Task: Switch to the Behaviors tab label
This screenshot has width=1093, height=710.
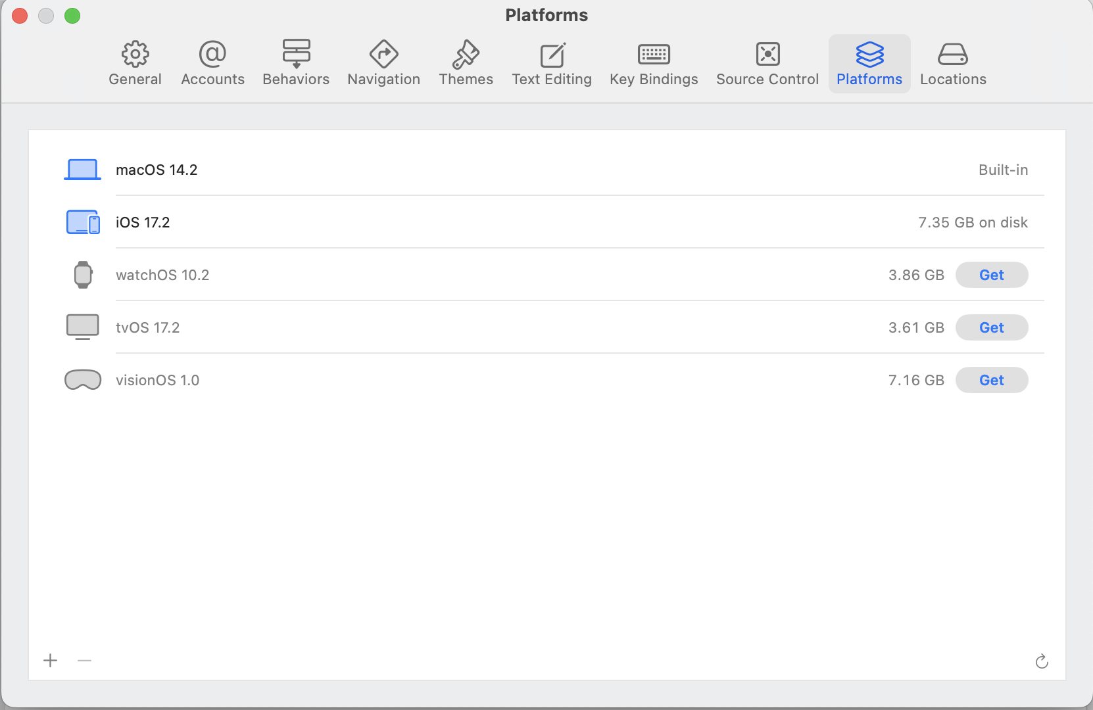Action: (296, 79)
